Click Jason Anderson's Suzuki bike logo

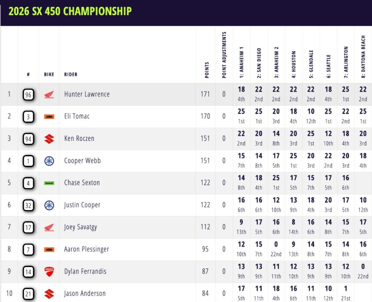point(49,294)
